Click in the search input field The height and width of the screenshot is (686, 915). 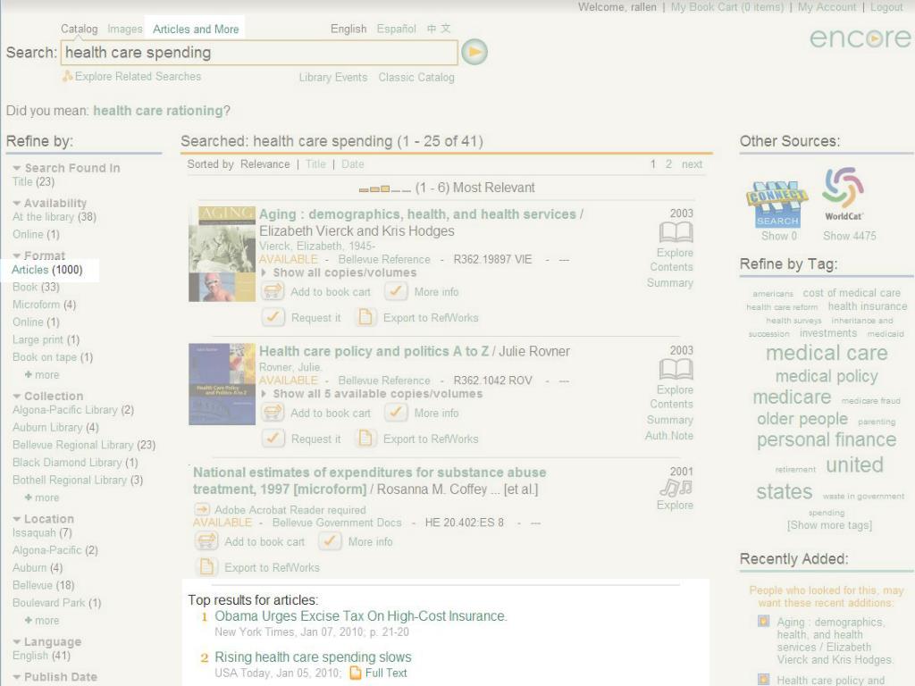point(259,53)
